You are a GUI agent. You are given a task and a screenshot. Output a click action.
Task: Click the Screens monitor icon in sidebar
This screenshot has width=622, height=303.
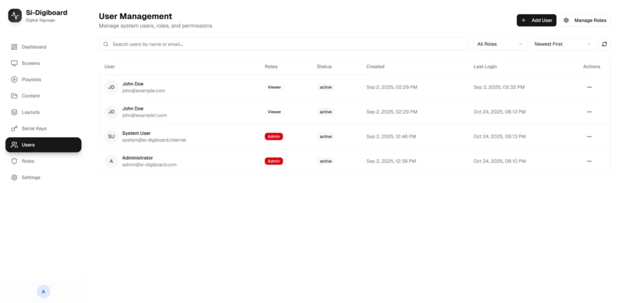click(x=15, y=63)
